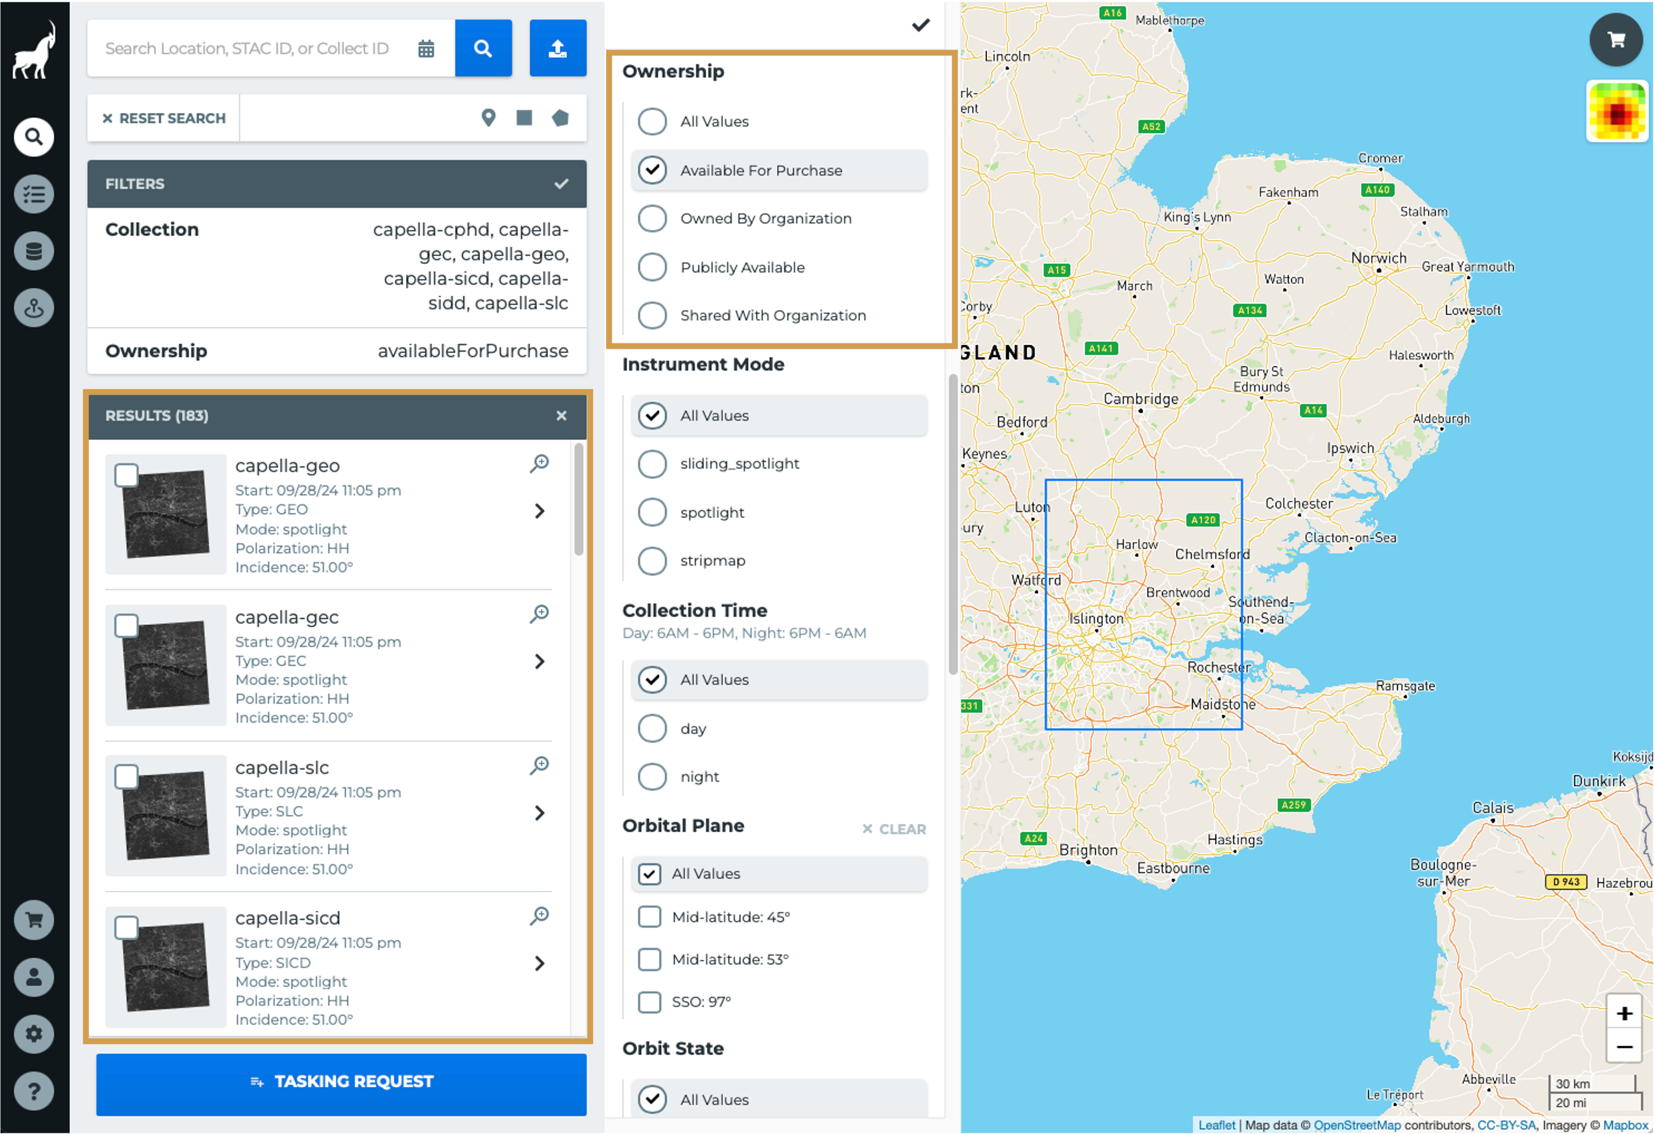Click the Capella antelope logo
1655x1134 pixels.
pyautogui.click(x=34, y=50)
